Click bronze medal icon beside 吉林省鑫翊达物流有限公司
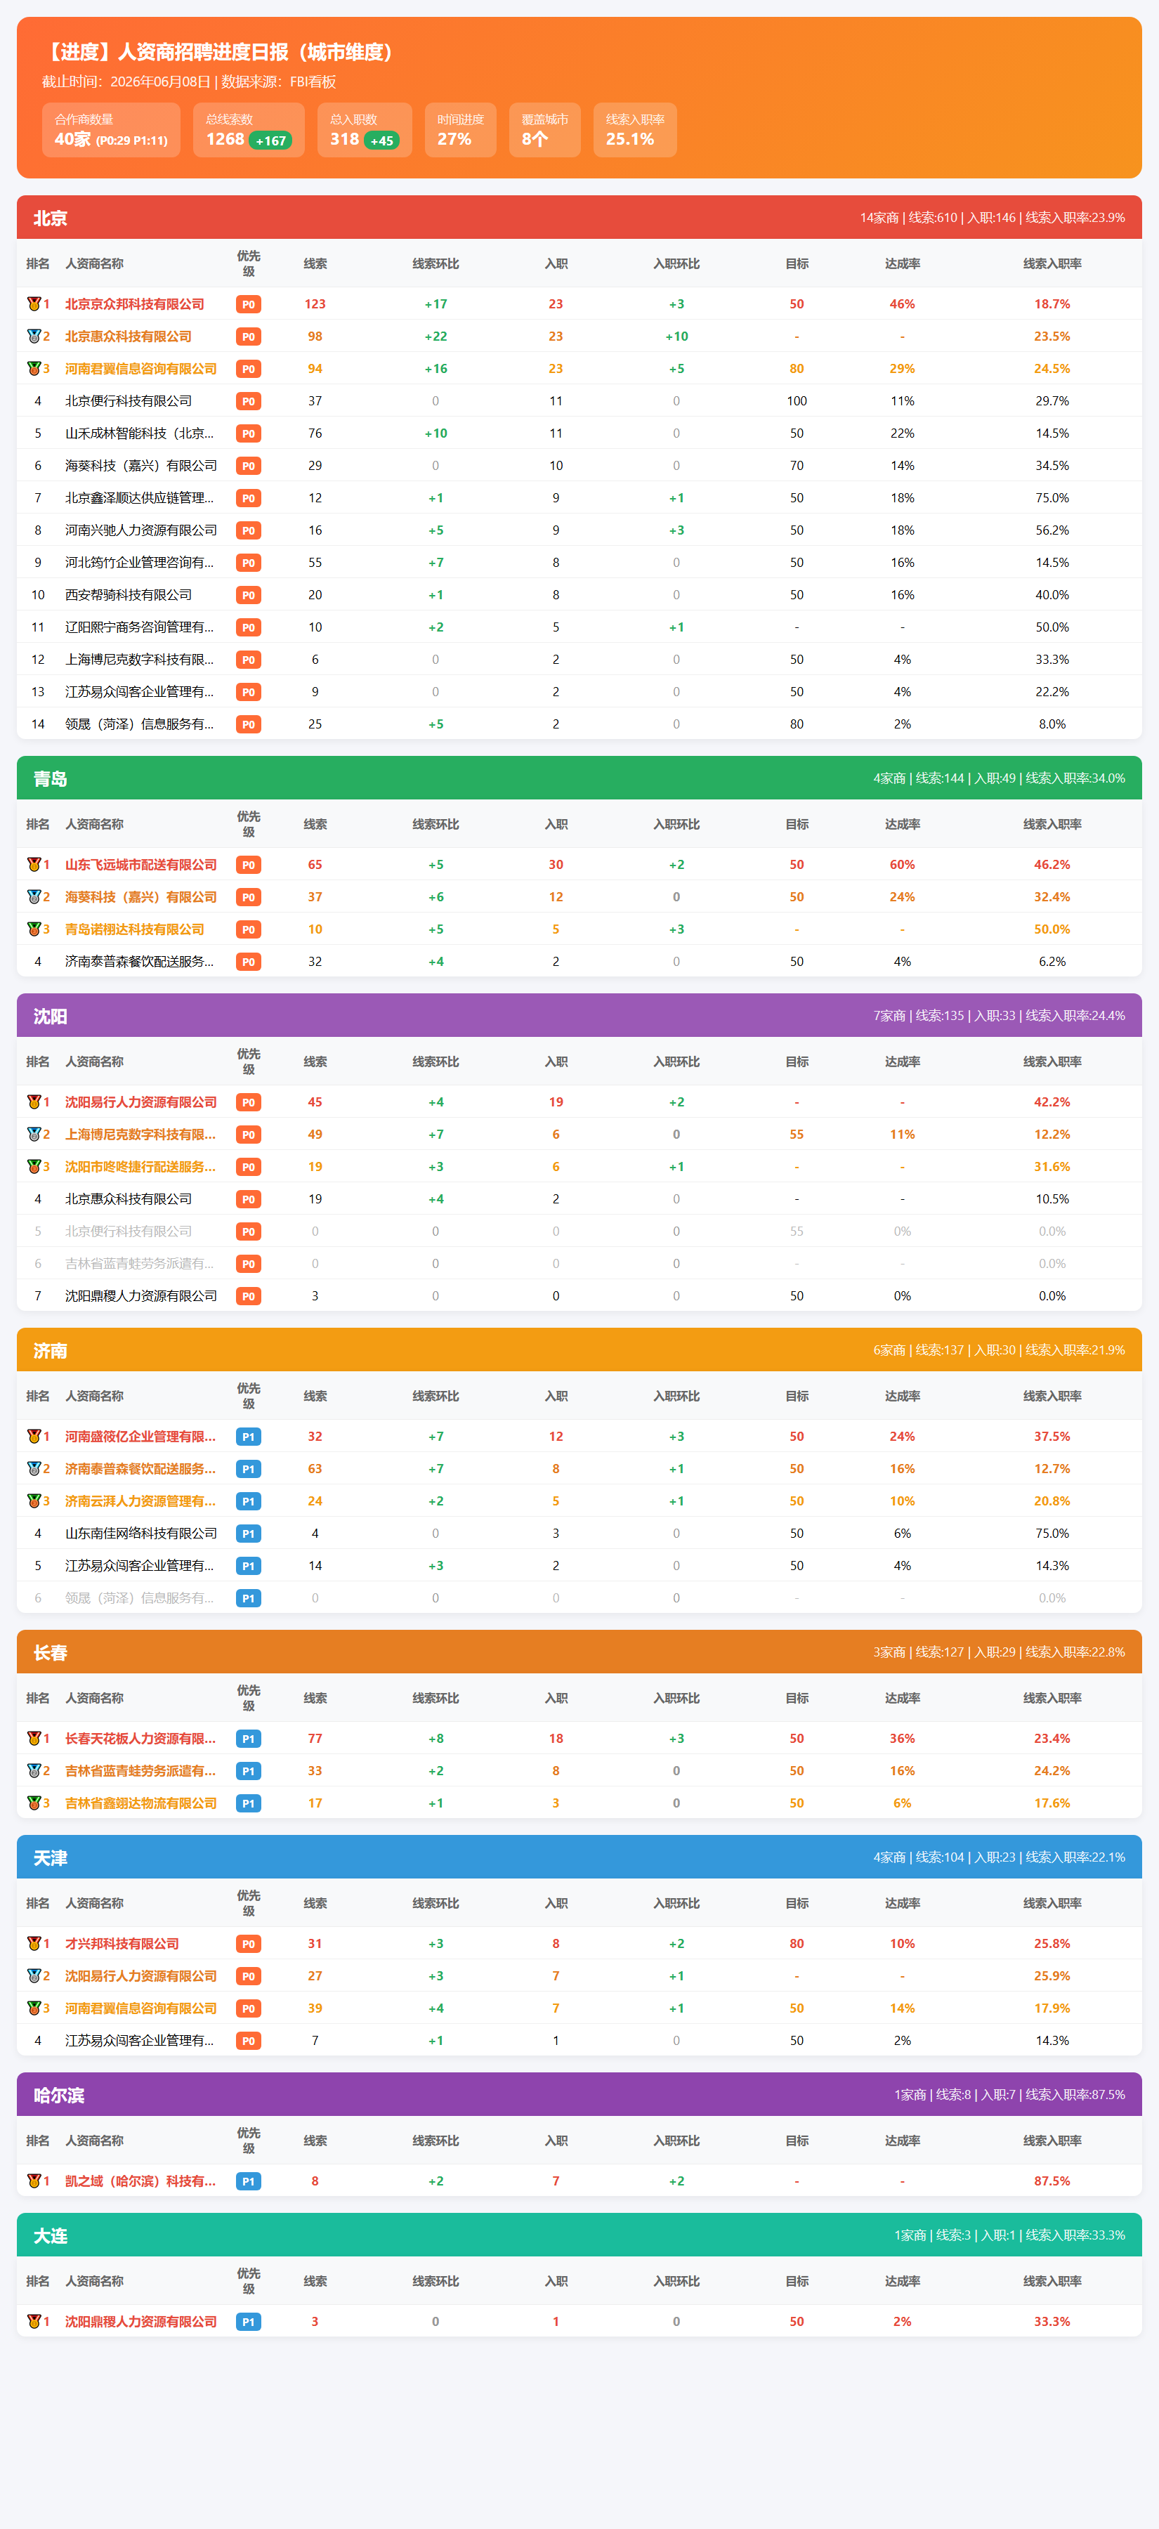Viewport: 1159px width, 2529px height. (34, 1803)
